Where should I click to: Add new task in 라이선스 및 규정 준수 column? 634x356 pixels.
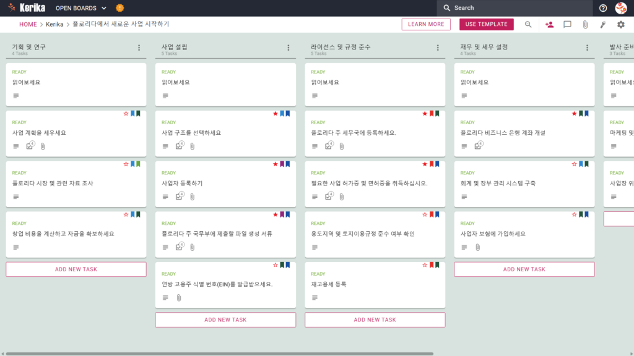[375, 320]
